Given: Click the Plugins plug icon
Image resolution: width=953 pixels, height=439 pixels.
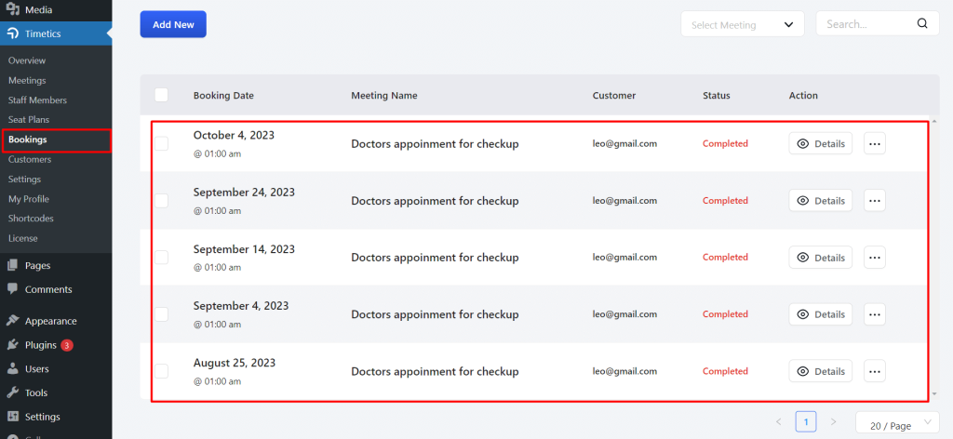Looking at the screenshot, I should [x=12, y=345].
